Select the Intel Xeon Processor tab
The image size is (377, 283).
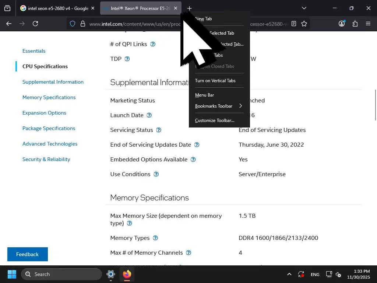pos(141,8)
